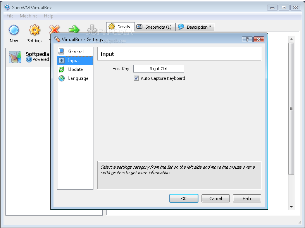Viewport: 305px width, 228px height.
Task: Click the scrollbar up arrow in details pane
Action: pyautogui.click(x=291, y=39)
